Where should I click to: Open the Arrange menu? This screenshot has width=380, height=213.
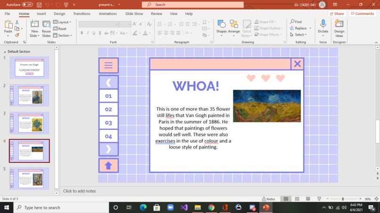coord(234,29)
